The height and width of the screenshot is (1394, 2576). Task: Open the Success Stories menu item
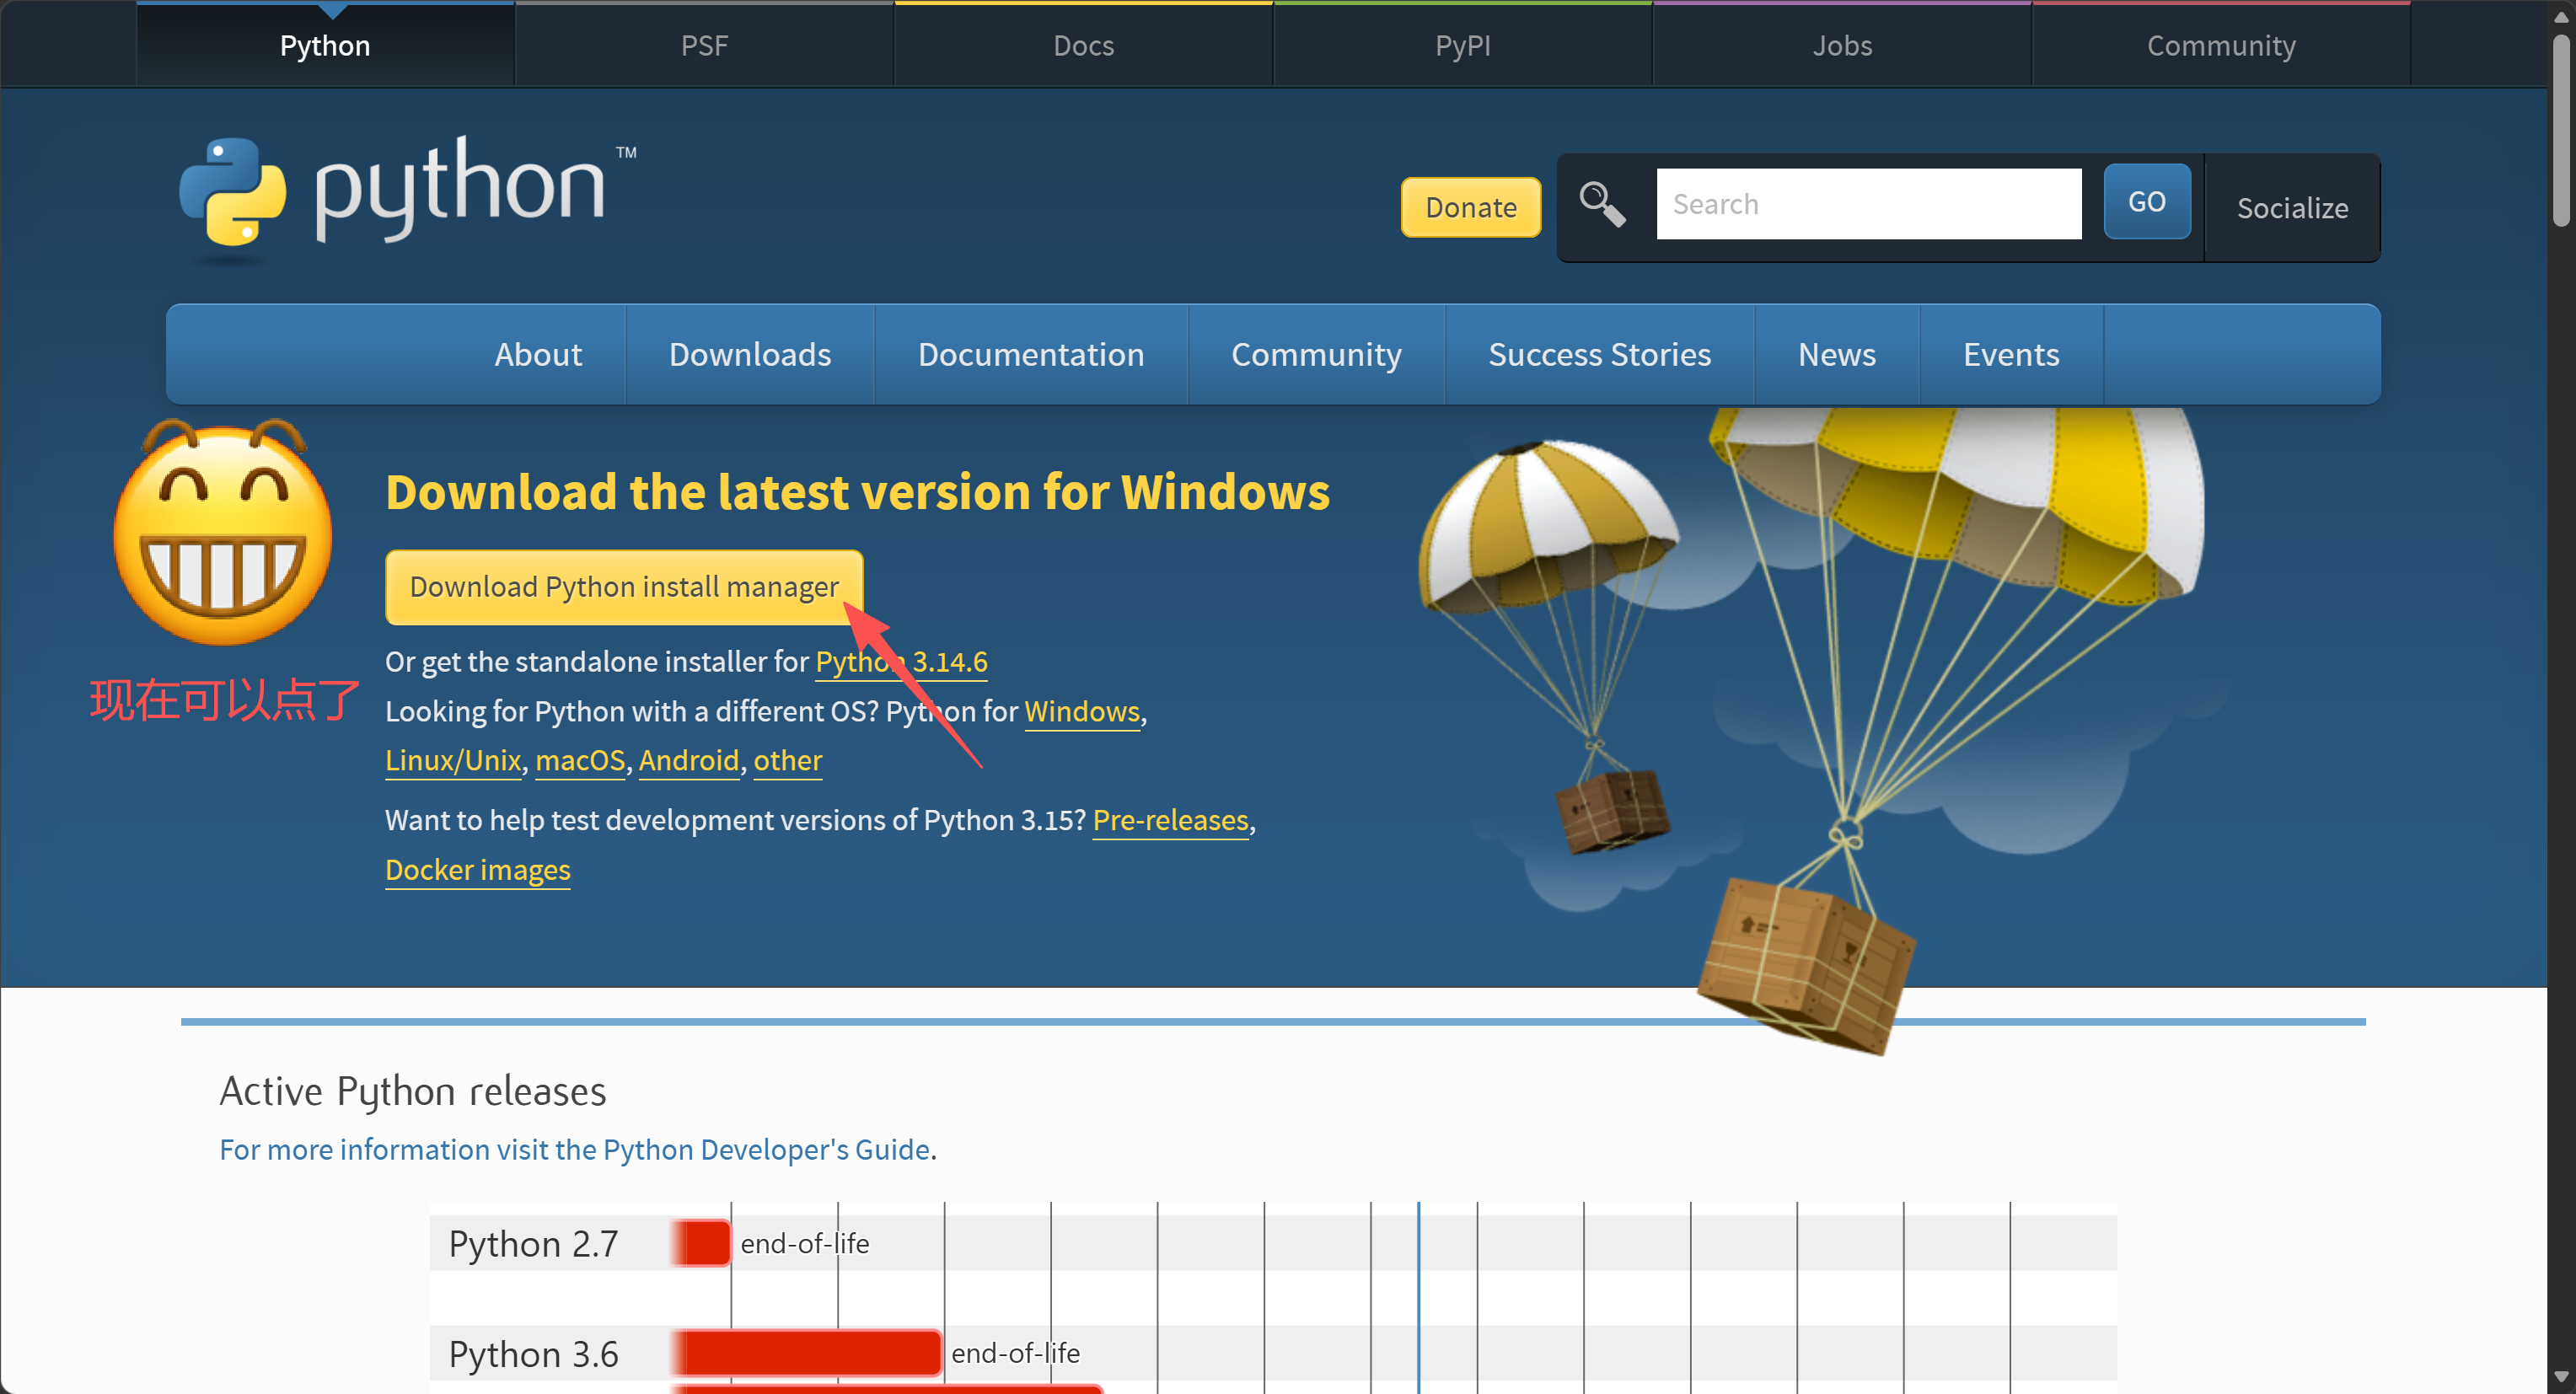tap(1599, 354)
